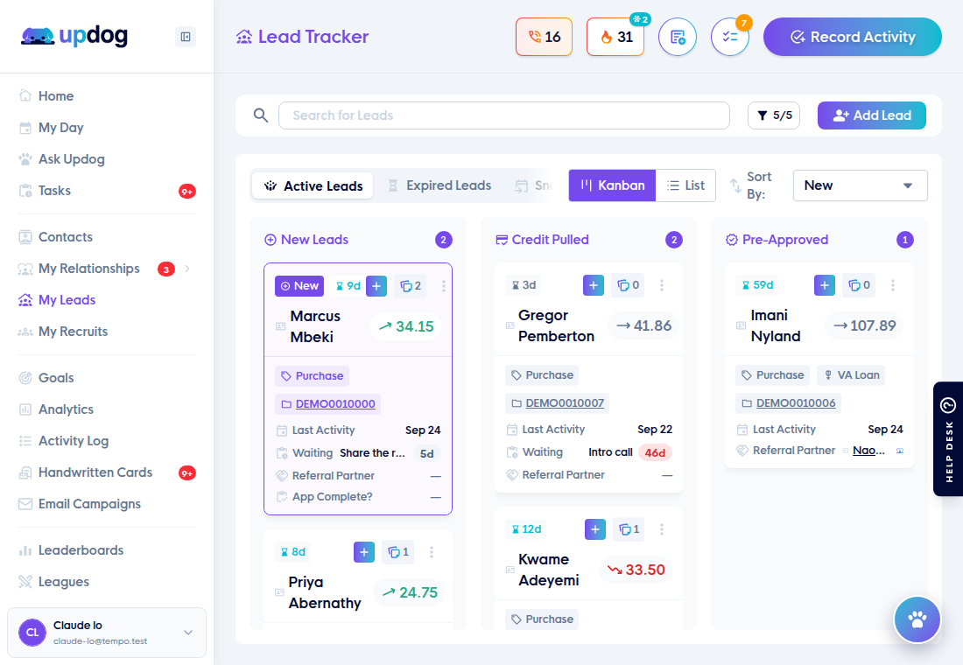Click the VA Loan tag on Imani Nyland
This screenshot has width=963, height=665.
point(851,375)
